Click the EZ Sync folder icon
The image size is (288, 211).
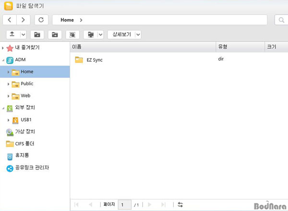pyautogui.click(x=79, y=60)
